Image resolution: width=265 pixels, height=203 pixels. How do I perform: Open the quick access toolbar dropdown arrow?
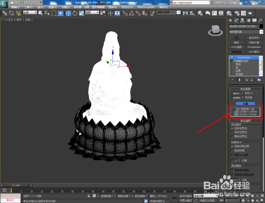(x=41, y=3)
